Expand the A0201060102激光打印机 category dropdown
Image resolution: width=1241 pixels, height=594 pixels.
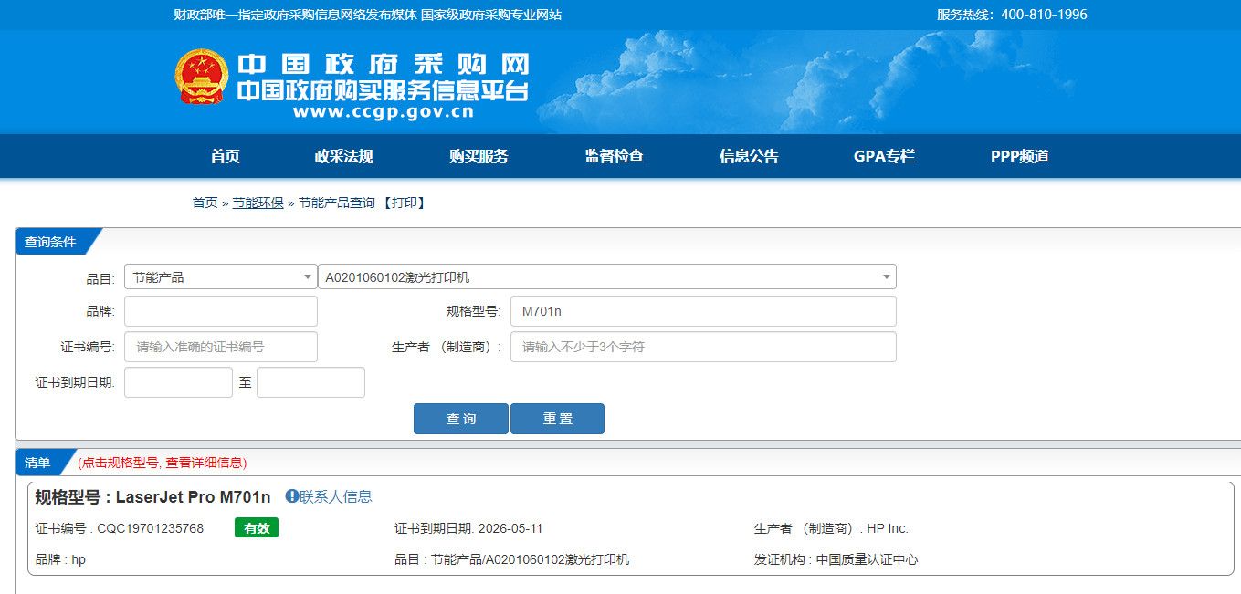pyautogui.click(x=606, y=276)
